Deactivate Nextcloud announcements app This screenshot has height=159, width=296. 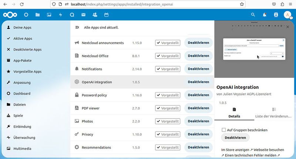click(198, 43)
